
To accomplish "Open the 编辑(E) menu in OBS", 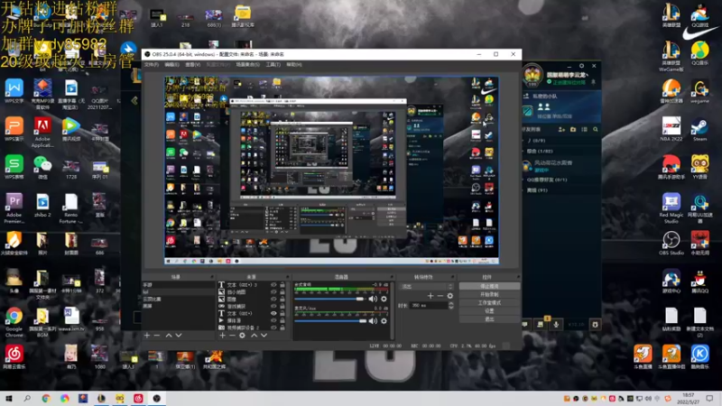I will (x=171, y=65).
